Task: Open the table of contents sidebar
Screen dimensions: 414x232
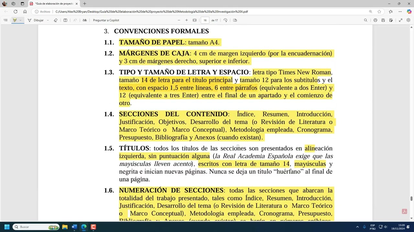Action: point(5,20)
